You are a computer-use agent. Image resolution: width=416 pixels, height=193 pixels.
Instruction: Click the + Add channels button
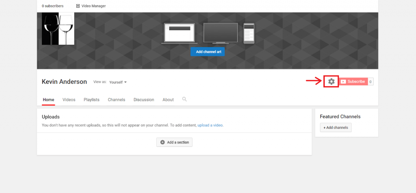336,128
